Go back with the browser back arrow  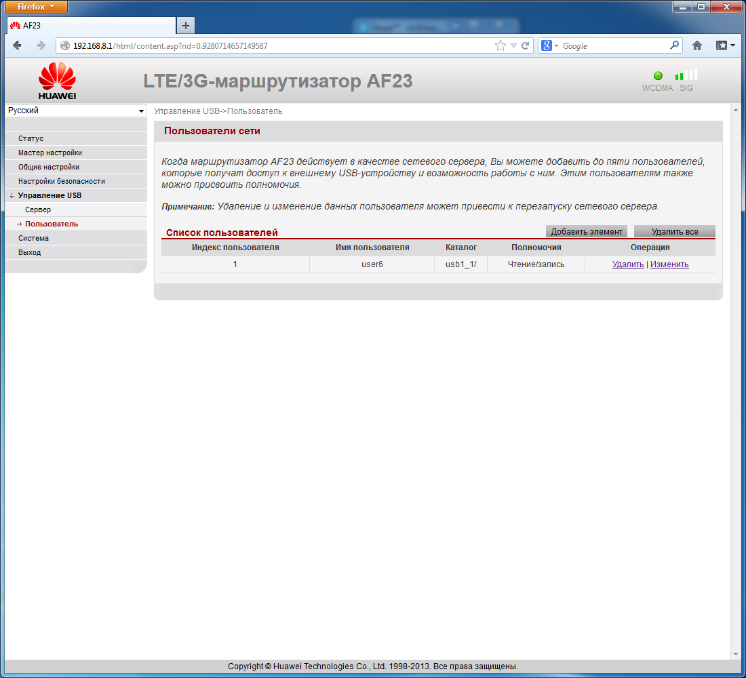click(17, 45)
